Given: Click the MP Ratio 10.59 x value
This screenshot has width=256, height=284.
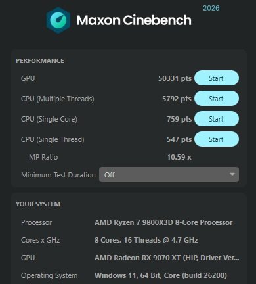Looking at the screenshot, I should (x=179, y=157).
